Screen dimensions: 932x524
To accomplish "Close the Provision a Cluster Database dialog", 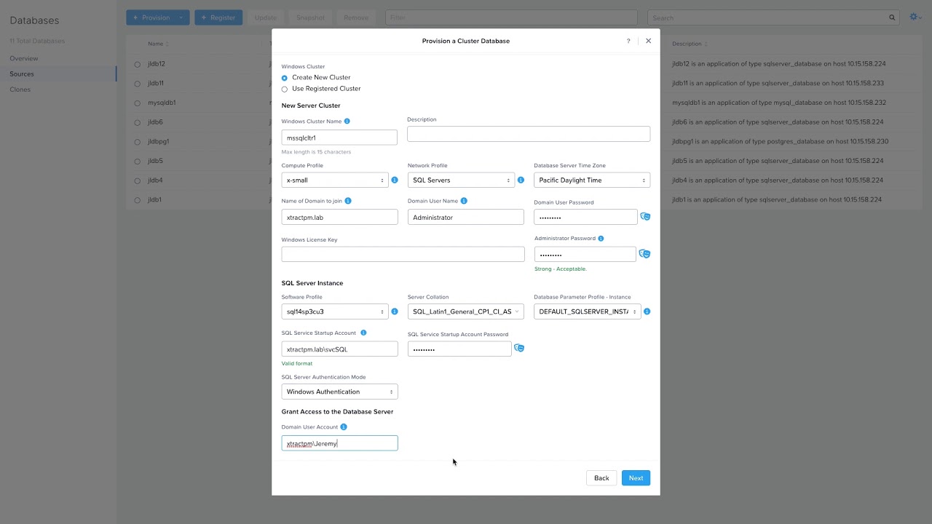I will [649, 41].
